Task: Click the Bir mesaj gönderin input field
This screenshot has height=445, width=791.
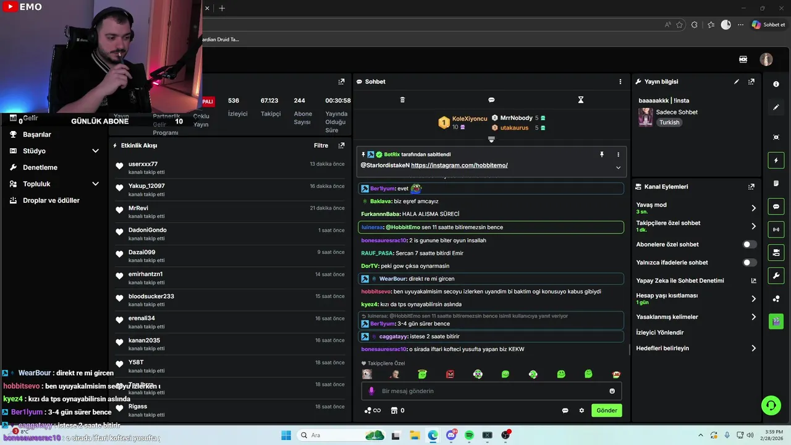Action: coord(491,391)
